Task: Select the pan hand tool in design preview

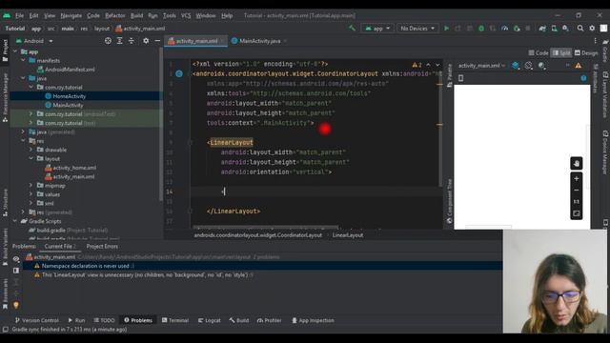Action: (x=576, y=163)
